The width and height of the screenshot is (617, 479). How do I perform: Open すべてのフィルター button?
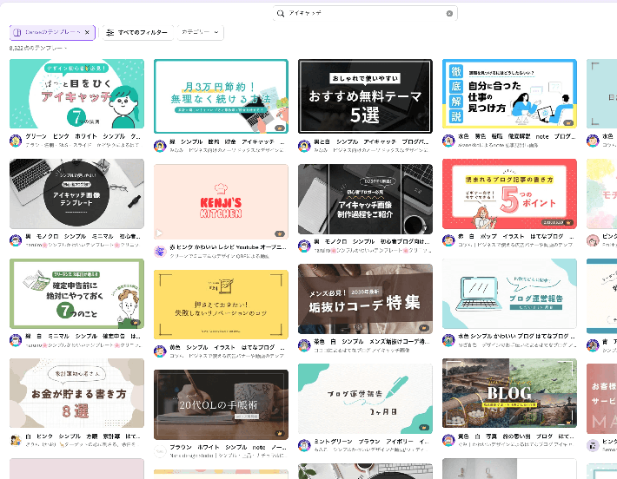click(x=137, y=32)
